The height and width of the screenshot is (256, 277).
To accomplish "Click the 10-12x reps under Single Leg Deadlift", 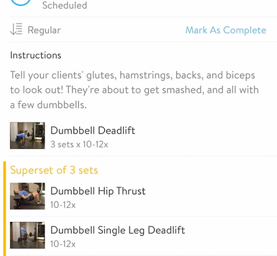I will (x=63, y=244).
